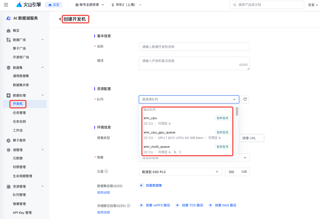
Task: Click the info icon next to 云盘
Action: [x=106, y=171]
